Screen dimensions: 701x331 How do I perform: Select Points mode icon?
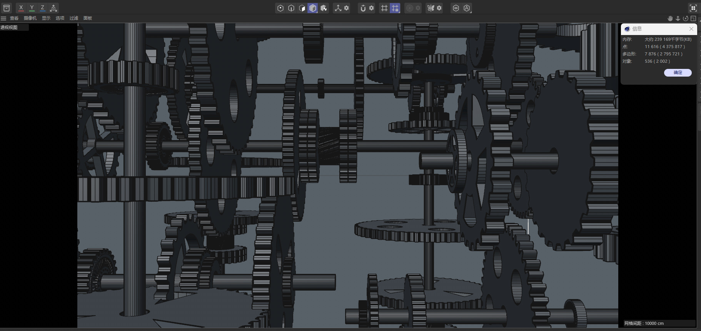coord(280,8)
